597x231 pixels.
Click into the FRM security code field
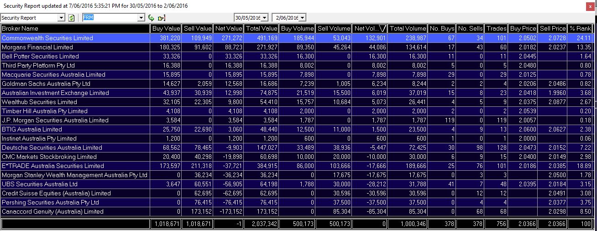pos(110,18)
